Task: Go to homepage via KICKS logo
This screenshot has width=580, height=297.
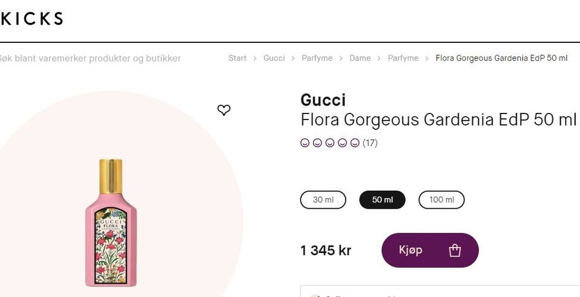Action: (x=31, y=19)
